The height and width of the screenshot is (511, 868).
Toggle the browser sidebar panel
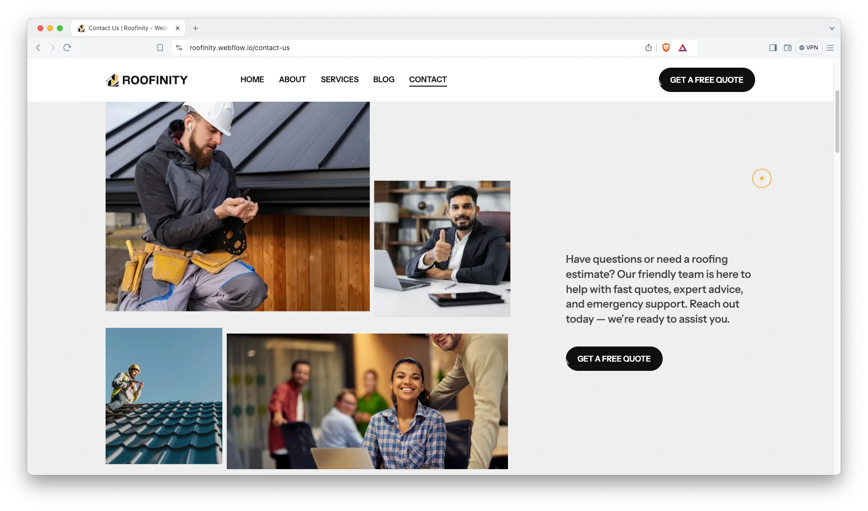tap(773, 48)
